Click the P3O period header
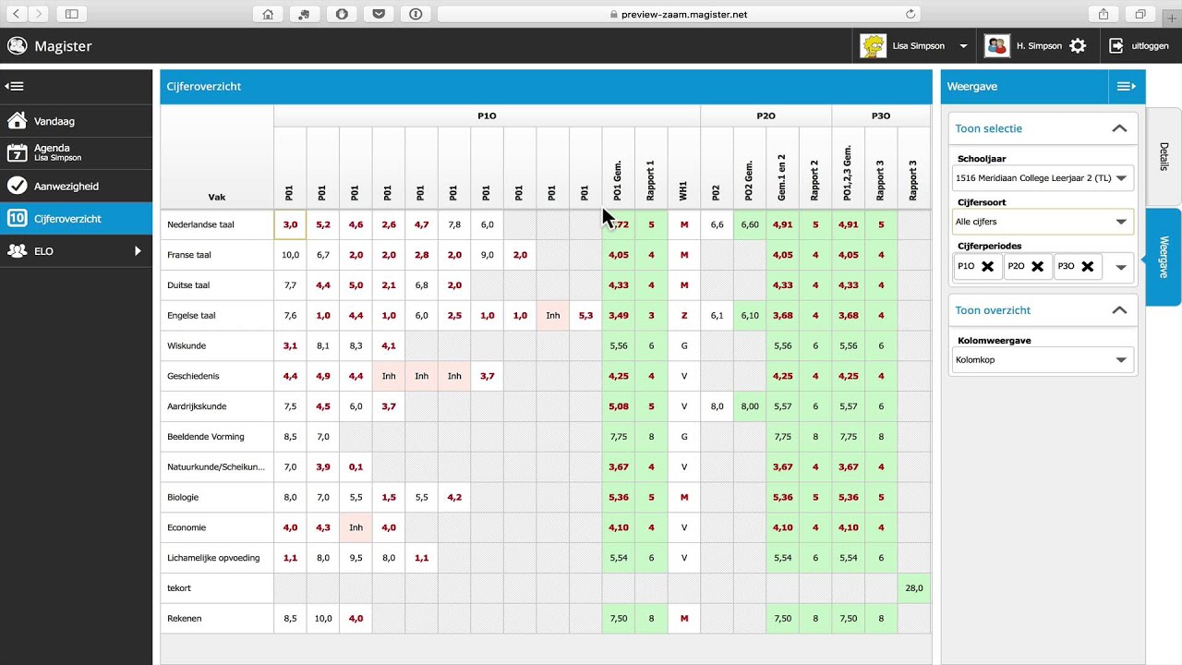 [x=881, y=115]
